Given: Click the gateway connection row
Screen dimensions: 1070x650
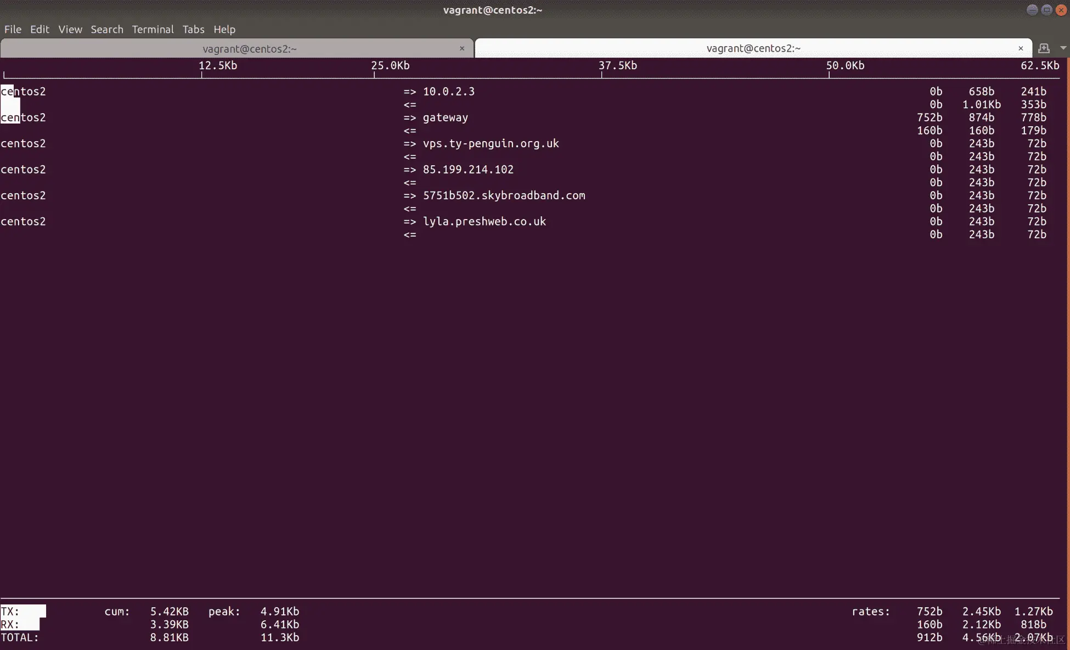Looking at the screenshot, I should pos(445,117).
